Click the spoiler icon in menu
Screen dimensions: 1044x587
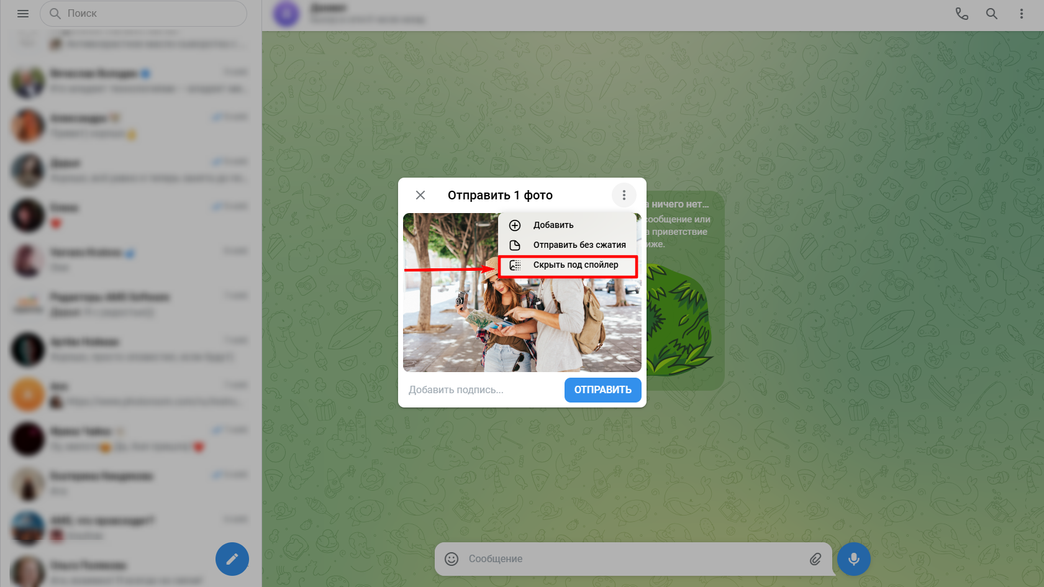click(515, 265)
